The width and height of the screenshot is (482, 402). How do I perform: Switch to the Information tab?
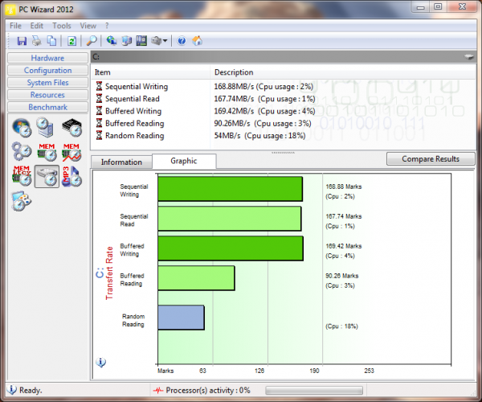pos(121,162)
